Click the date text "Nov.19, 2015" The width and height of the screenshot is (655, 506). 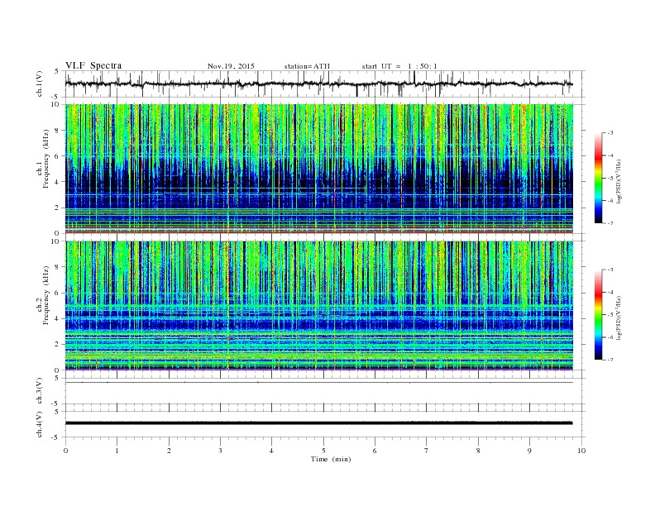coord(231,66)
